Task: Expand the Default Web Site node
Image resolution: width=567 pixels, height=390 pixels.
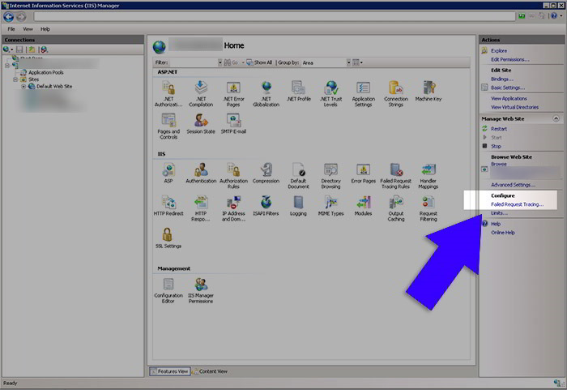Action: (23, 87)
